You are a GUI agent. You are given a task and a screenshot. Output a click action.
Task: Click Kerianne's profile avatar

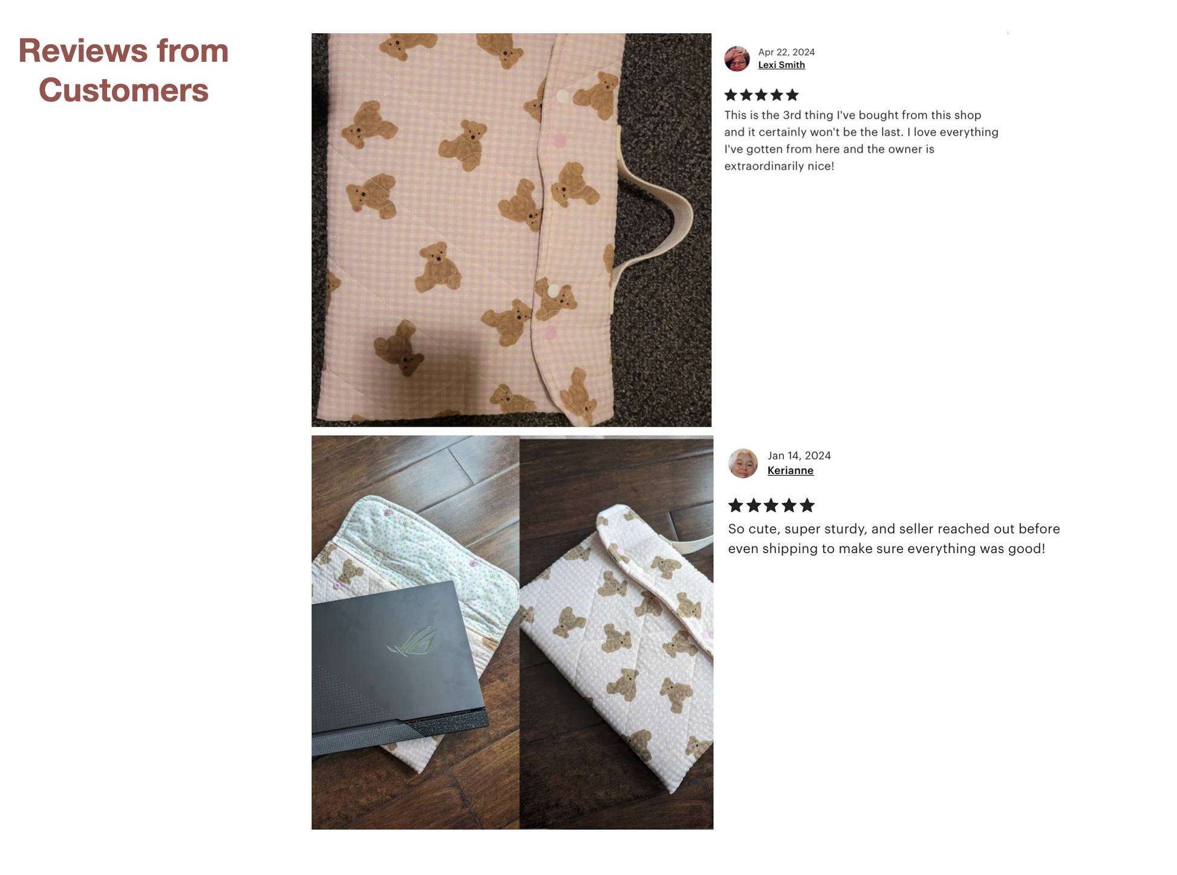743,464
